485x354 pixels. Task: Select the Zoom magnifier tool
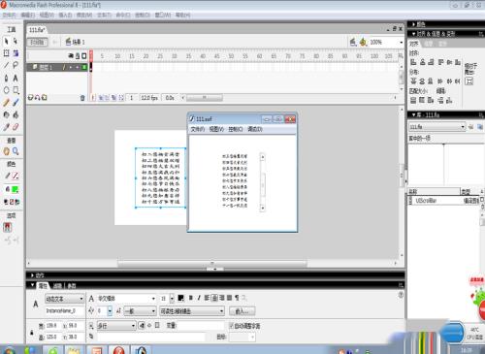tap(16, 151)
